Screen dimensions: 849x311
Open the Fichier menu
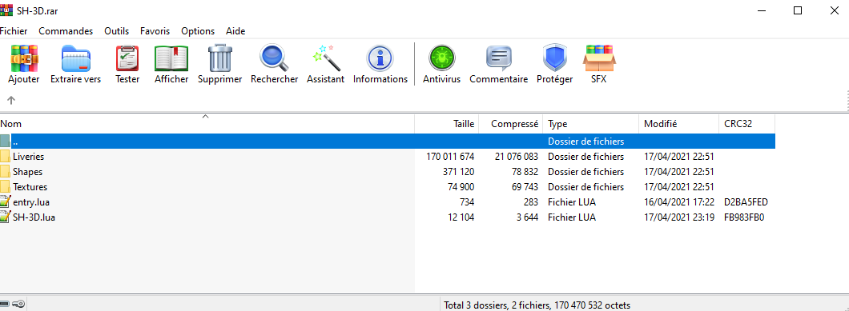[x=14, y=31]
